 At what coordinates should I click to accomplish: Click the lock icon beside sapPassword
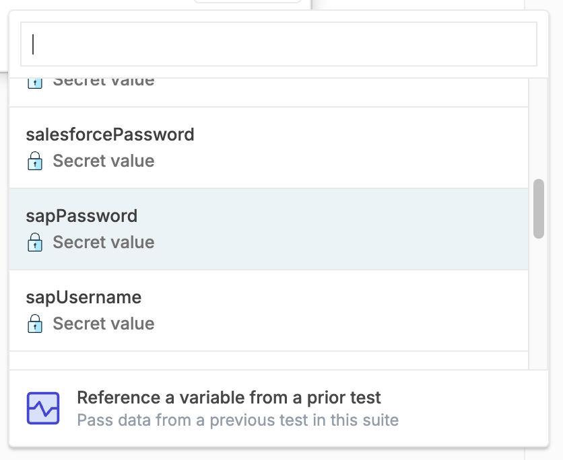(34, 242)
